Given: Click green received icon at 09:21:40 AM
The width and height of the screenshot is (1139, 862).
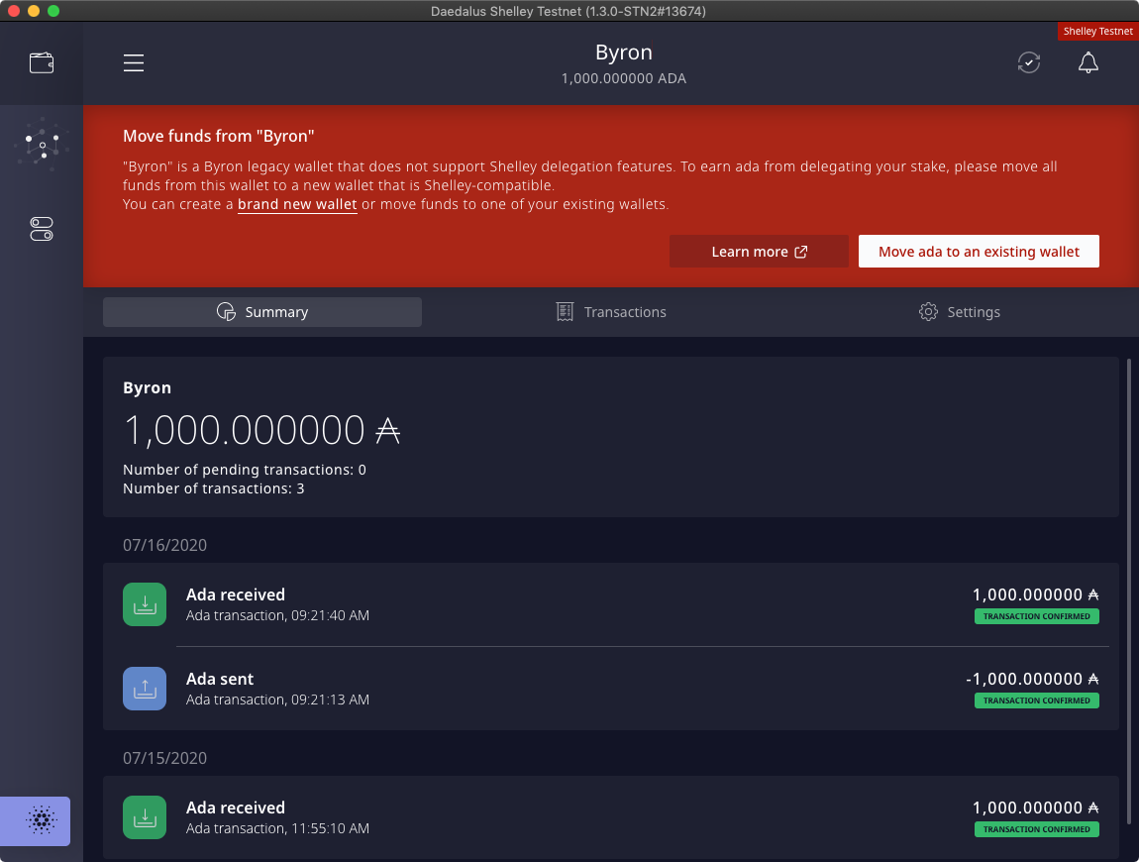Looking at the screenshot, I should pos(145,604).
